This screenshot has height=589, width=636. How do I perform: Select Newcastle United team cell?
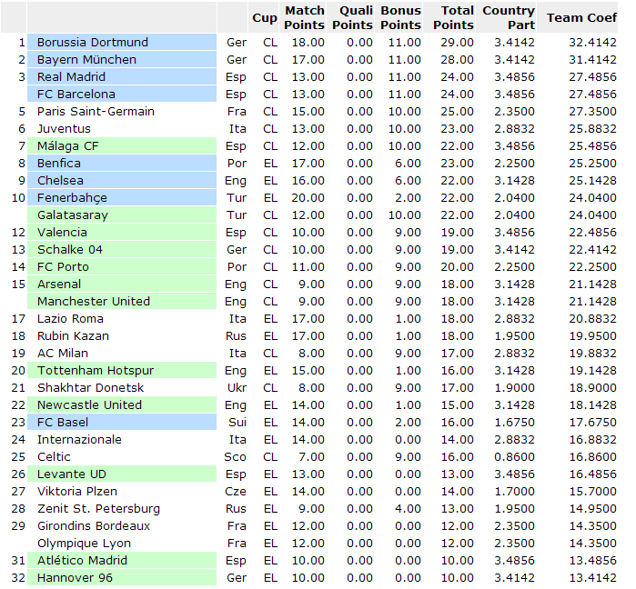click(x=122, y=405)
